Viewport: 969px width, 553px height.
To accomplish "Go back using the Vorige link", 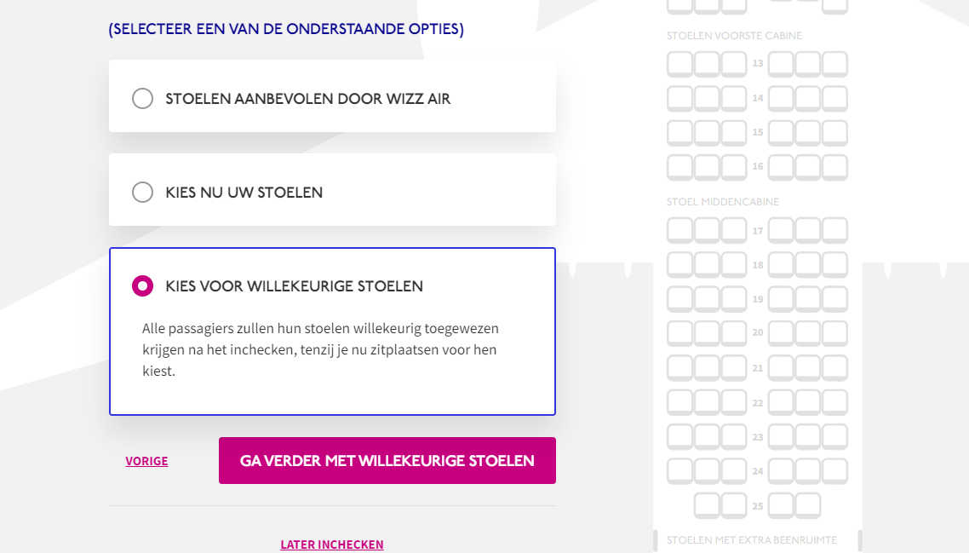I will (146, 461).
